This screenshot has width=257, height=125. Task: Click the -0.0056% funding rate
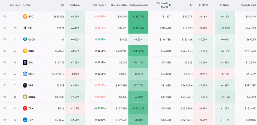pyautogui.click(x=100, y=108)
